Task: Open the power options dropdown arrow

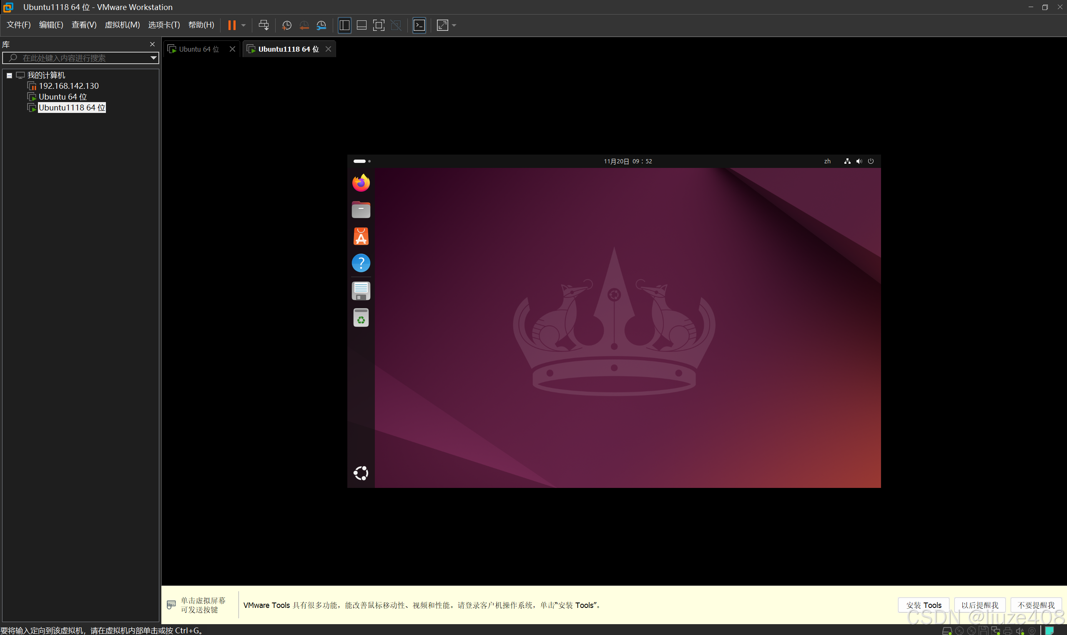Action: [244, 25]
